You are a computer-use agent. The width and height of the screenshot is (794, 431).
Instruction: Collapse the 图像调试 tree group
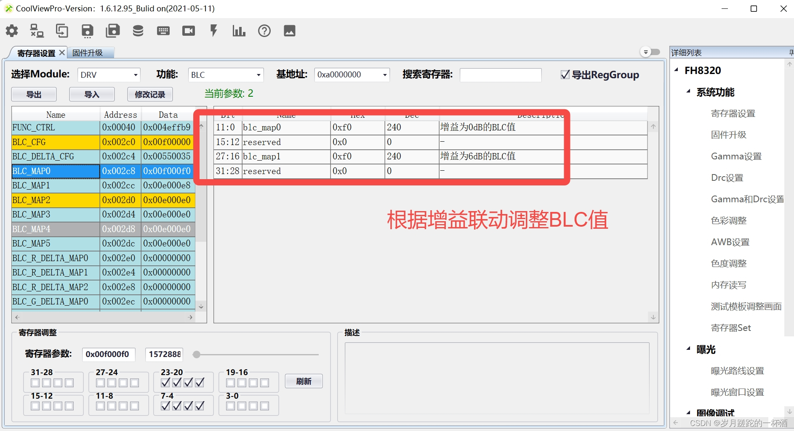[688, 413]
